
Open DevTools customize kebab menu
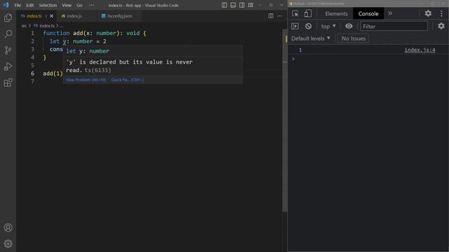pyautogui.click(x=441, y=13)
